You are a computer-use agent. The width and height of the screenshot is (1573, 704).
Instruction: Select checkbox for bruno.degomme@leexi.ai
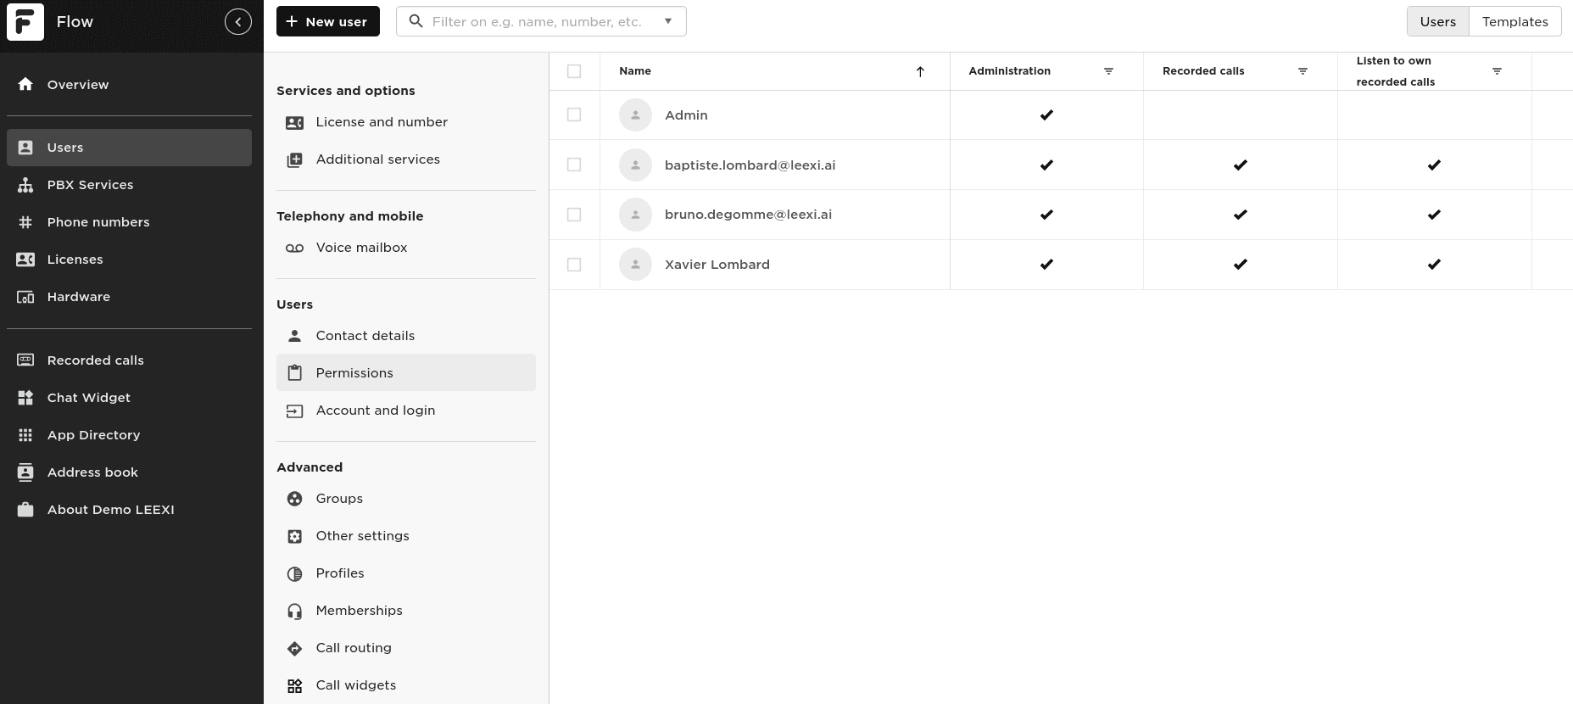[574, 215]
